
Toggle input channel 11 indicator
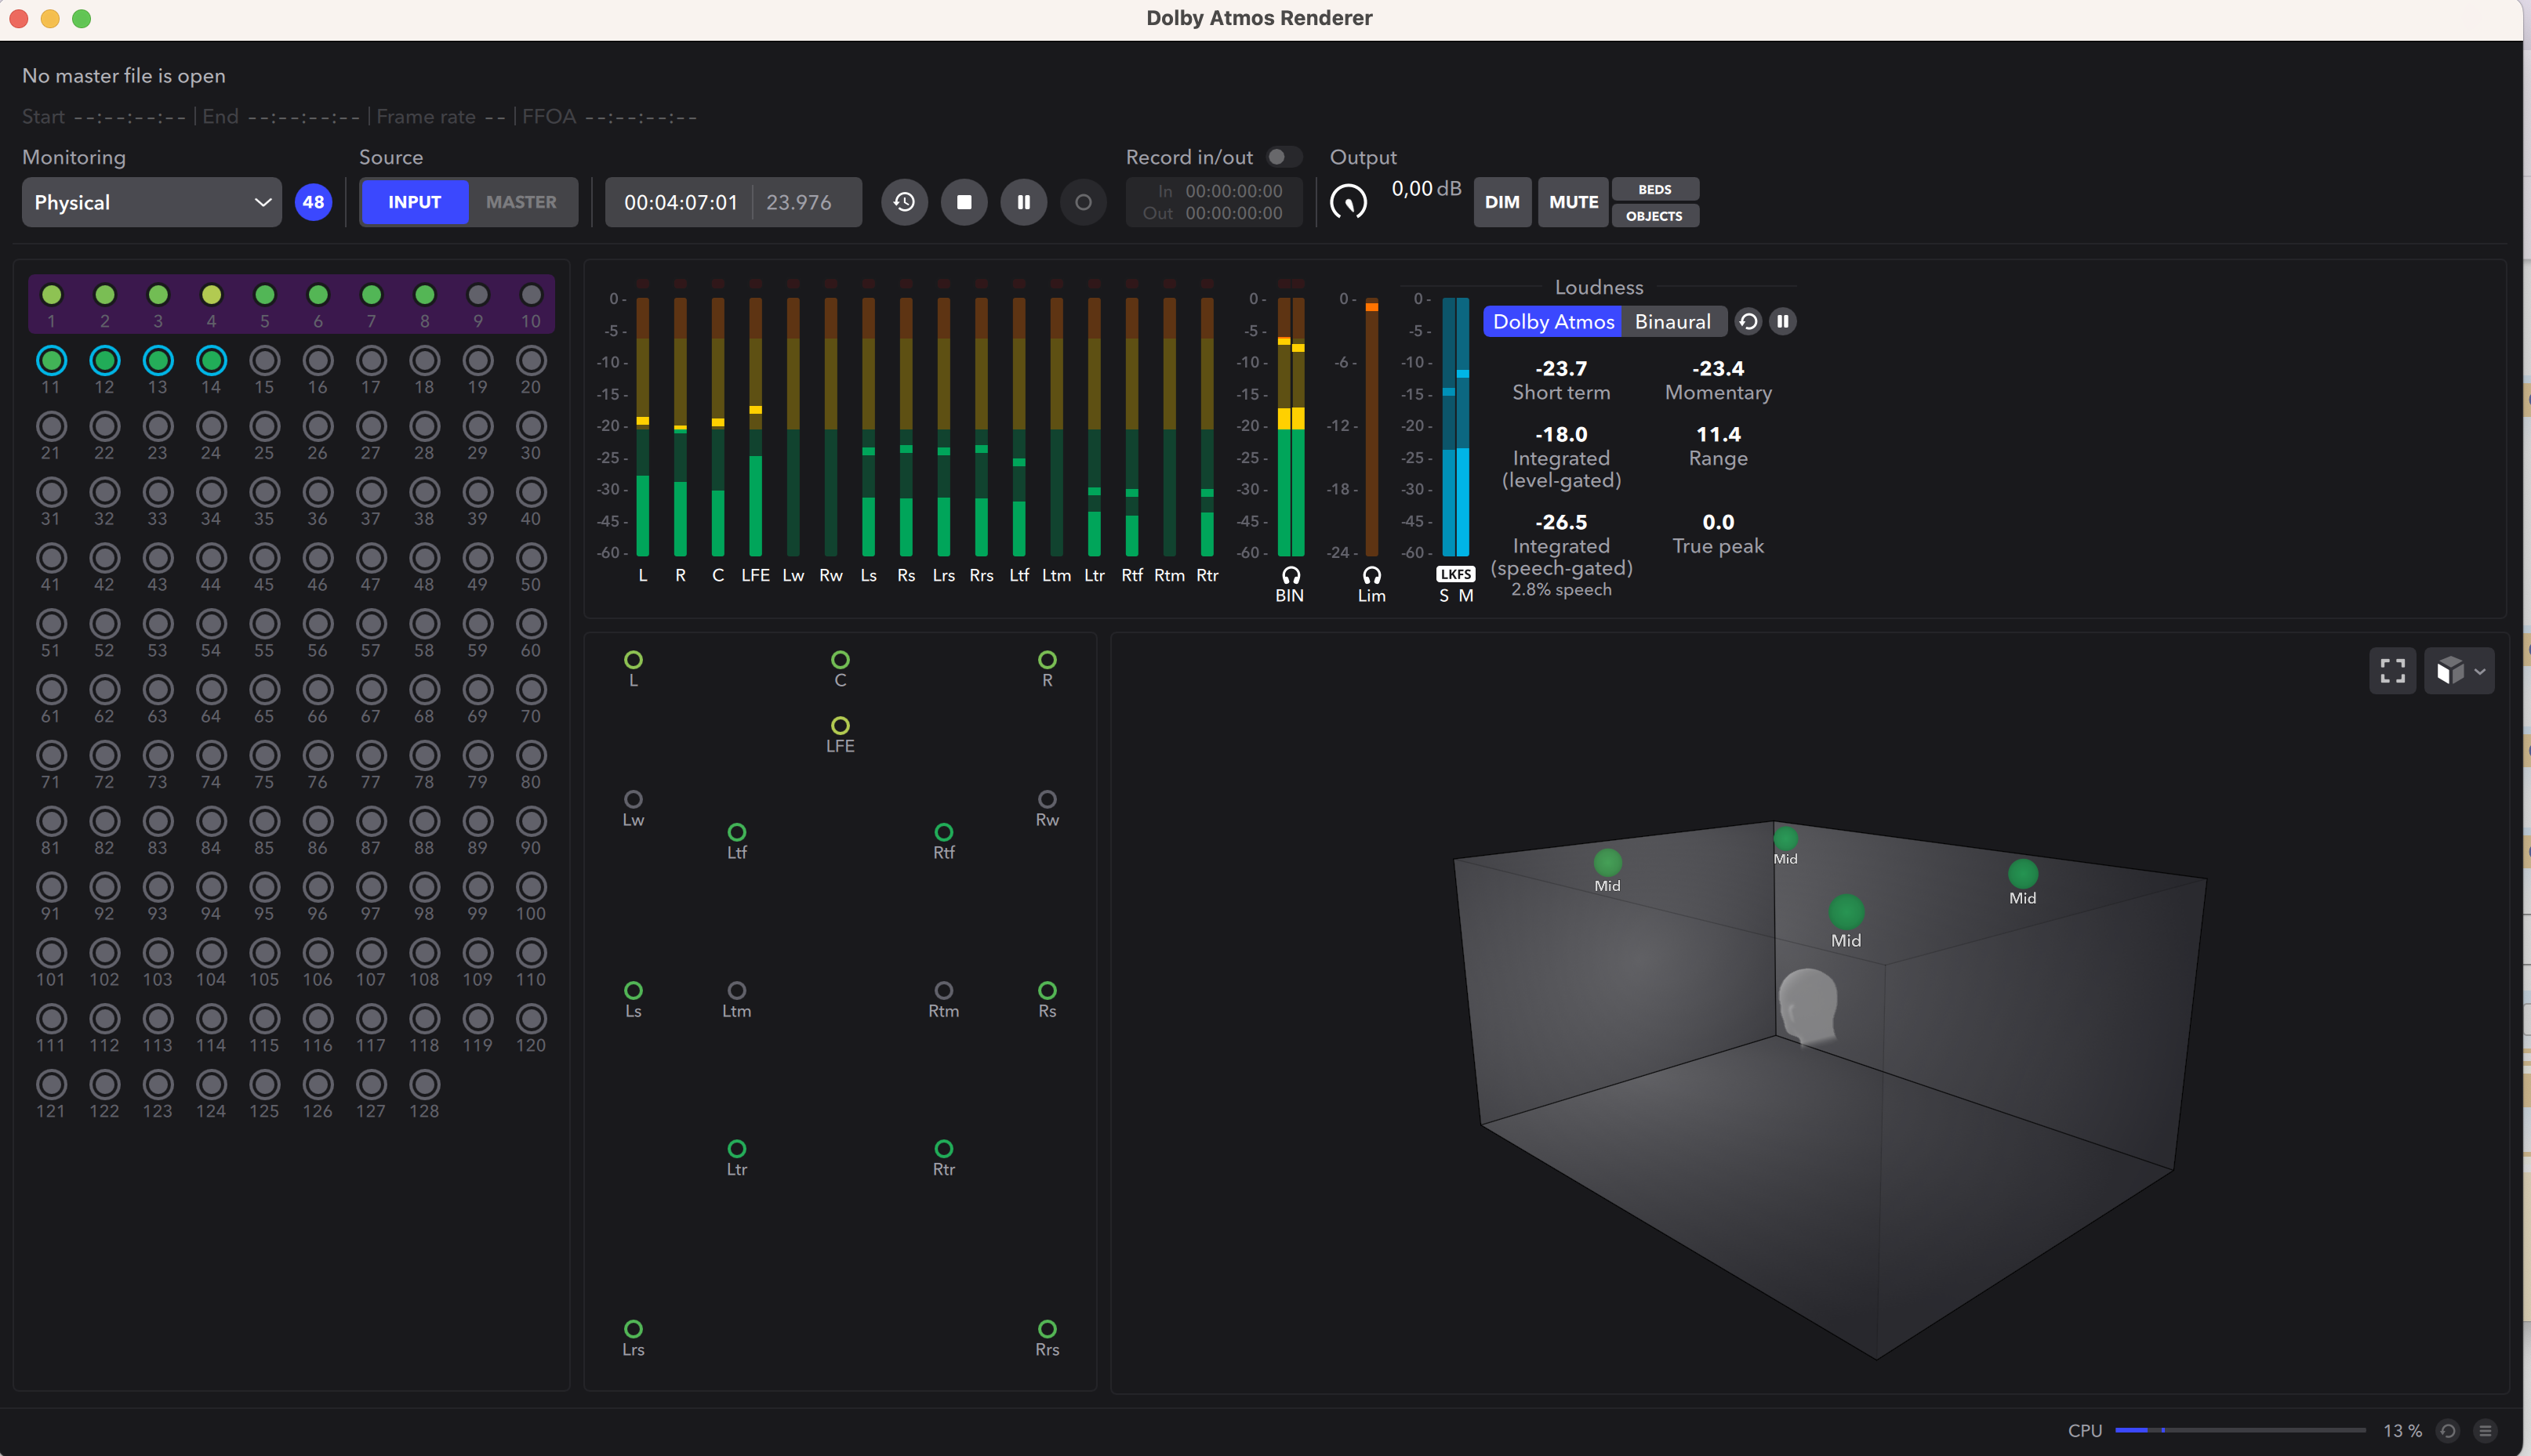click(x=51, y=360)
